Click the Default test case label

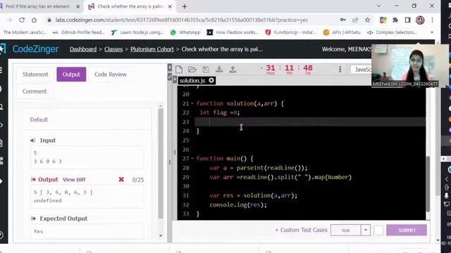(39, 119)
